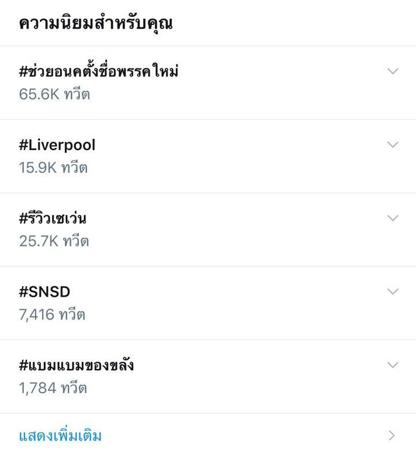416x455 pixels.
Task: Open the #Liverpool hashtag
Action: click(57, 145)
